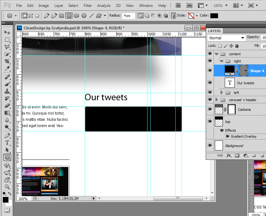Select the Gradient tool
266x216 pixels.
point(7,113)
